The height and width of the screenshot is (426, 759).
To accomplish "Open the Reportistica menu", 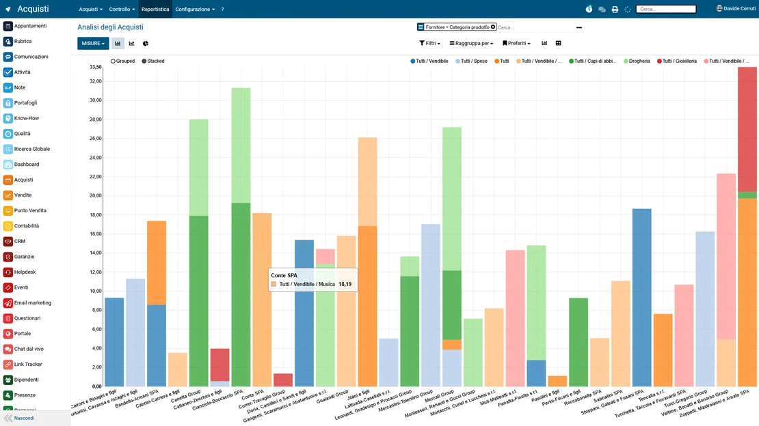I will 155,9.
